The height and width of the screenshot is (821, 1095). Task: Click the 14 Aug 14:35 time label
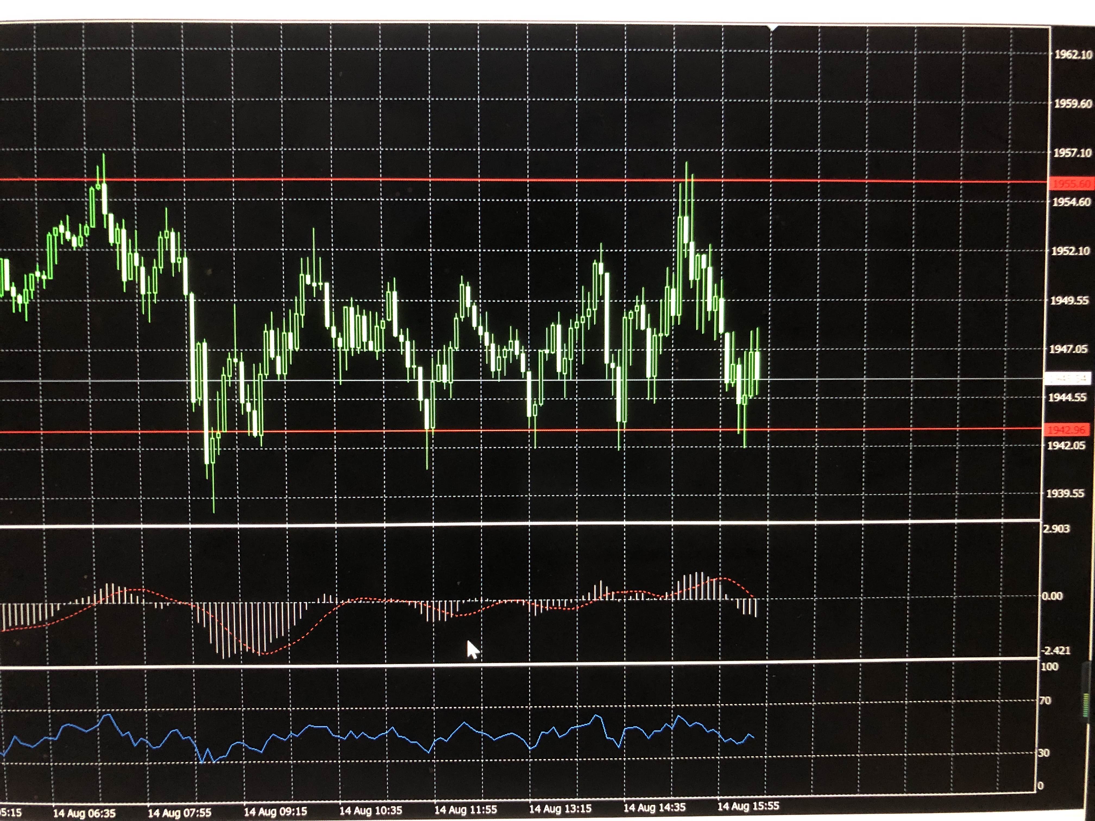[655, 808]
